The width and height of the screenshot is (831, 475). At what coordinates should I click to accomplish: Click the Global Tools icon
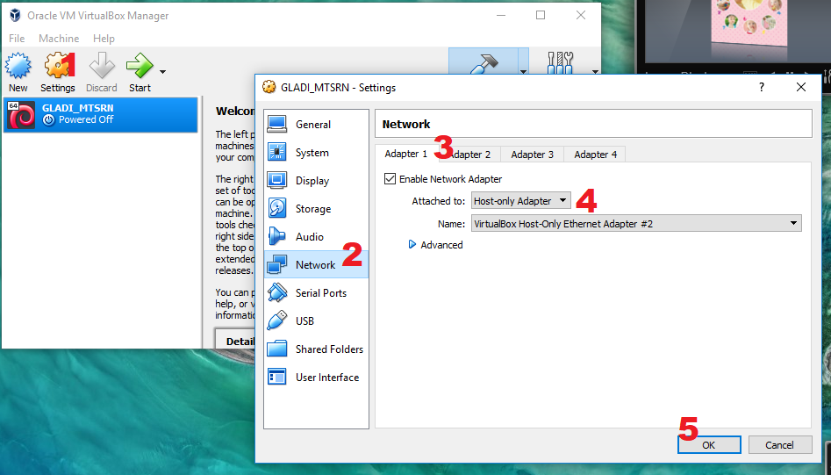coord(560,63)
